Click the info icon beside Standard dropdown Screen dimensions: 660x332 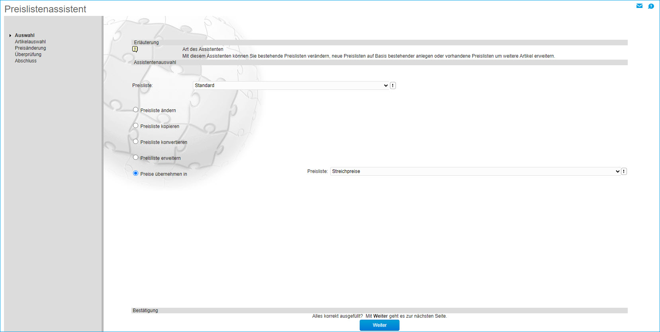(x=393, y=85)
